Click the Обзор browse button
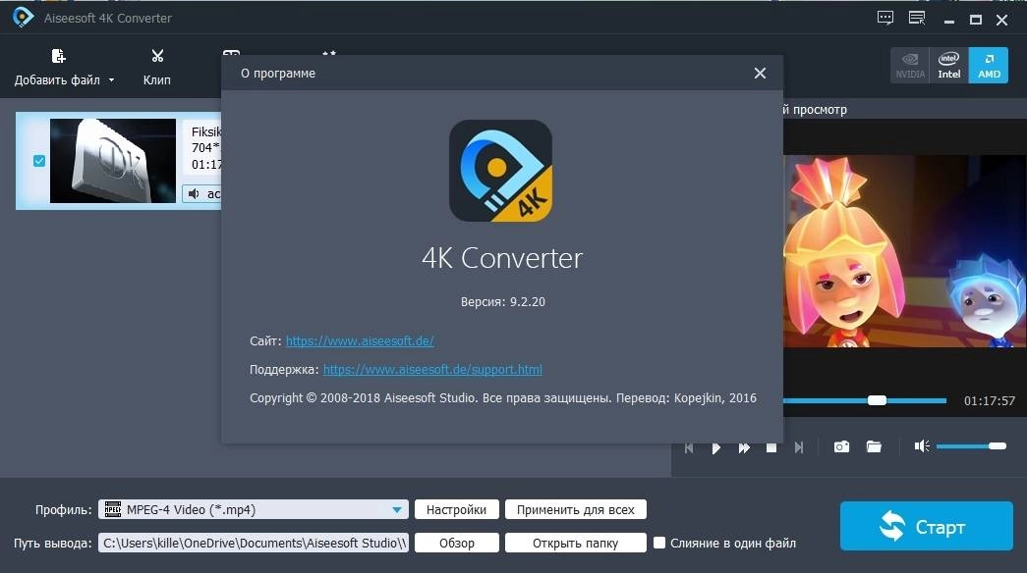 pos(457,543)
